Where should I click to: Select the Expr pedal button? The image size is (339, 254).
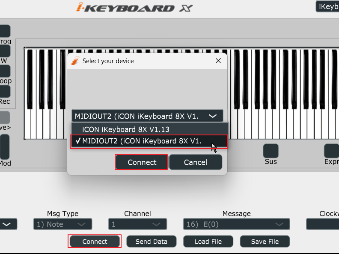(332, 151)
